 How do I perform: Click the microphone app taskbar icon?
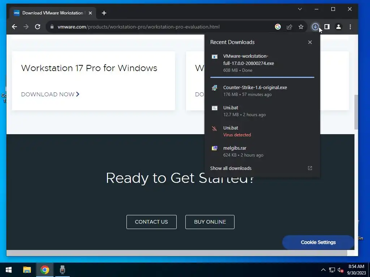click(x=62, y=270)
